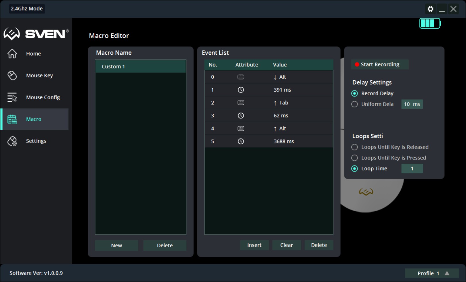Viewport: 466px width, 282px height.
Task: Choose Loops Until Key is Released
Action: tap(354, 147)
